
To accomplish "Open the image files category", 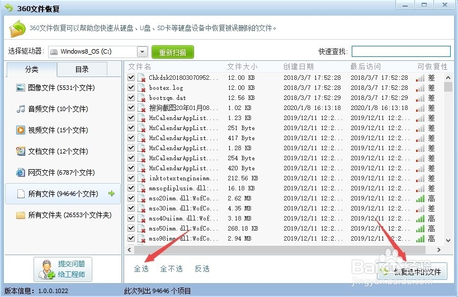I will click(55, 88).
